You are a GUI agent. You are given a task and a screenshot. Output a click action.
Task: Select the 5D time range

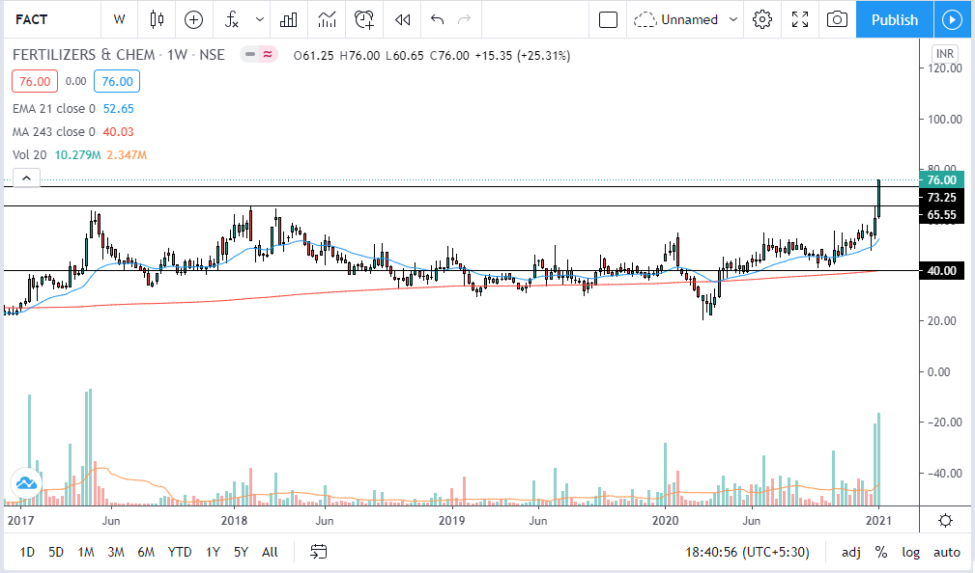56,552
